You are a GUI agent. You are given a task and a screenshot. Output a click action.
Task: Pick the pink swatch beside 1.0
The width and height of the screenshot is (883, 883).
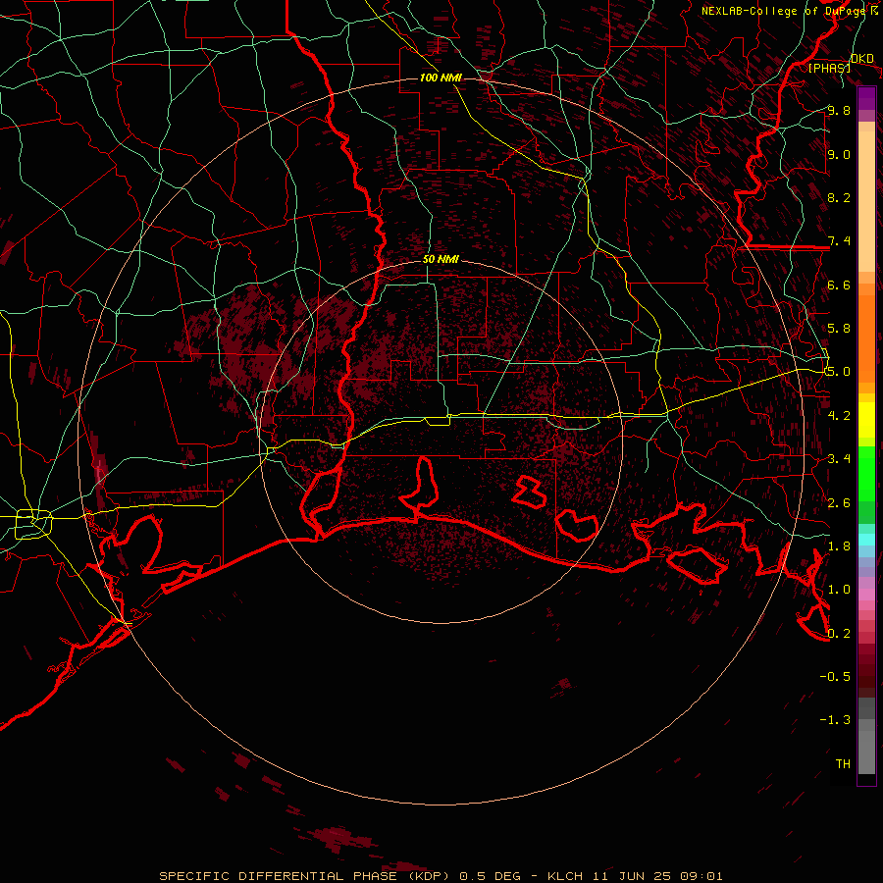pyautogui.click(x=866, y=595)
